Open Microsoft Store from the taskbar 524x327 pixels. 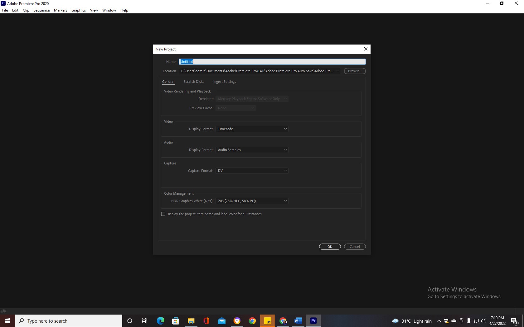coord(176,321)
